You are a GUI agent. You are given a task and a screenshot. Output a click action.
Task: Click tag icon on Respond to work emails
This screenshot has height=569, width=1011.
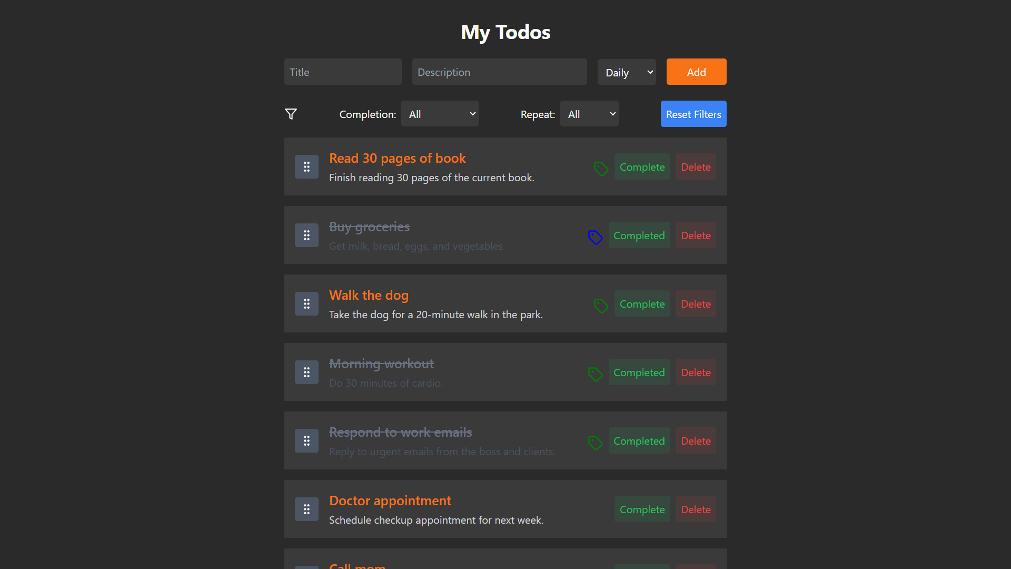596,443
